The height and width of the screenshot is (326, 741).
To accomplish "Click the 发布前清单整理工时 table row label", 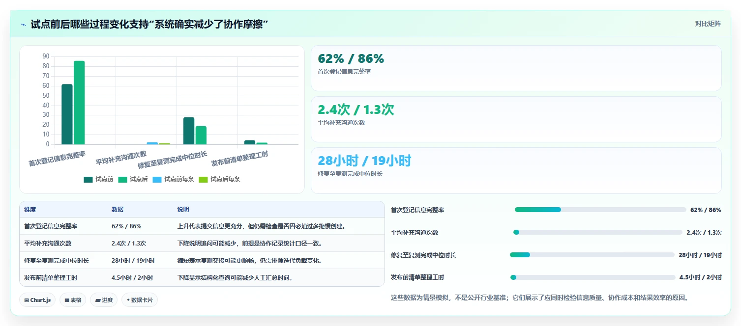I will tap(51, 278).
